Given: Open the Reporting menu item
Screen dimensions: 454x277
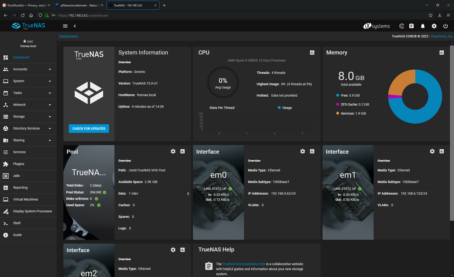Looking at the screenshot, I should pos(28,188).
